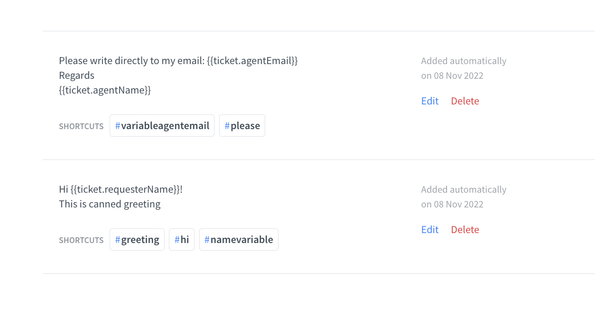Select the #variableagentemail shortcut chip
Viewport: 595px width, 318px height.
[x=162, y=125]
